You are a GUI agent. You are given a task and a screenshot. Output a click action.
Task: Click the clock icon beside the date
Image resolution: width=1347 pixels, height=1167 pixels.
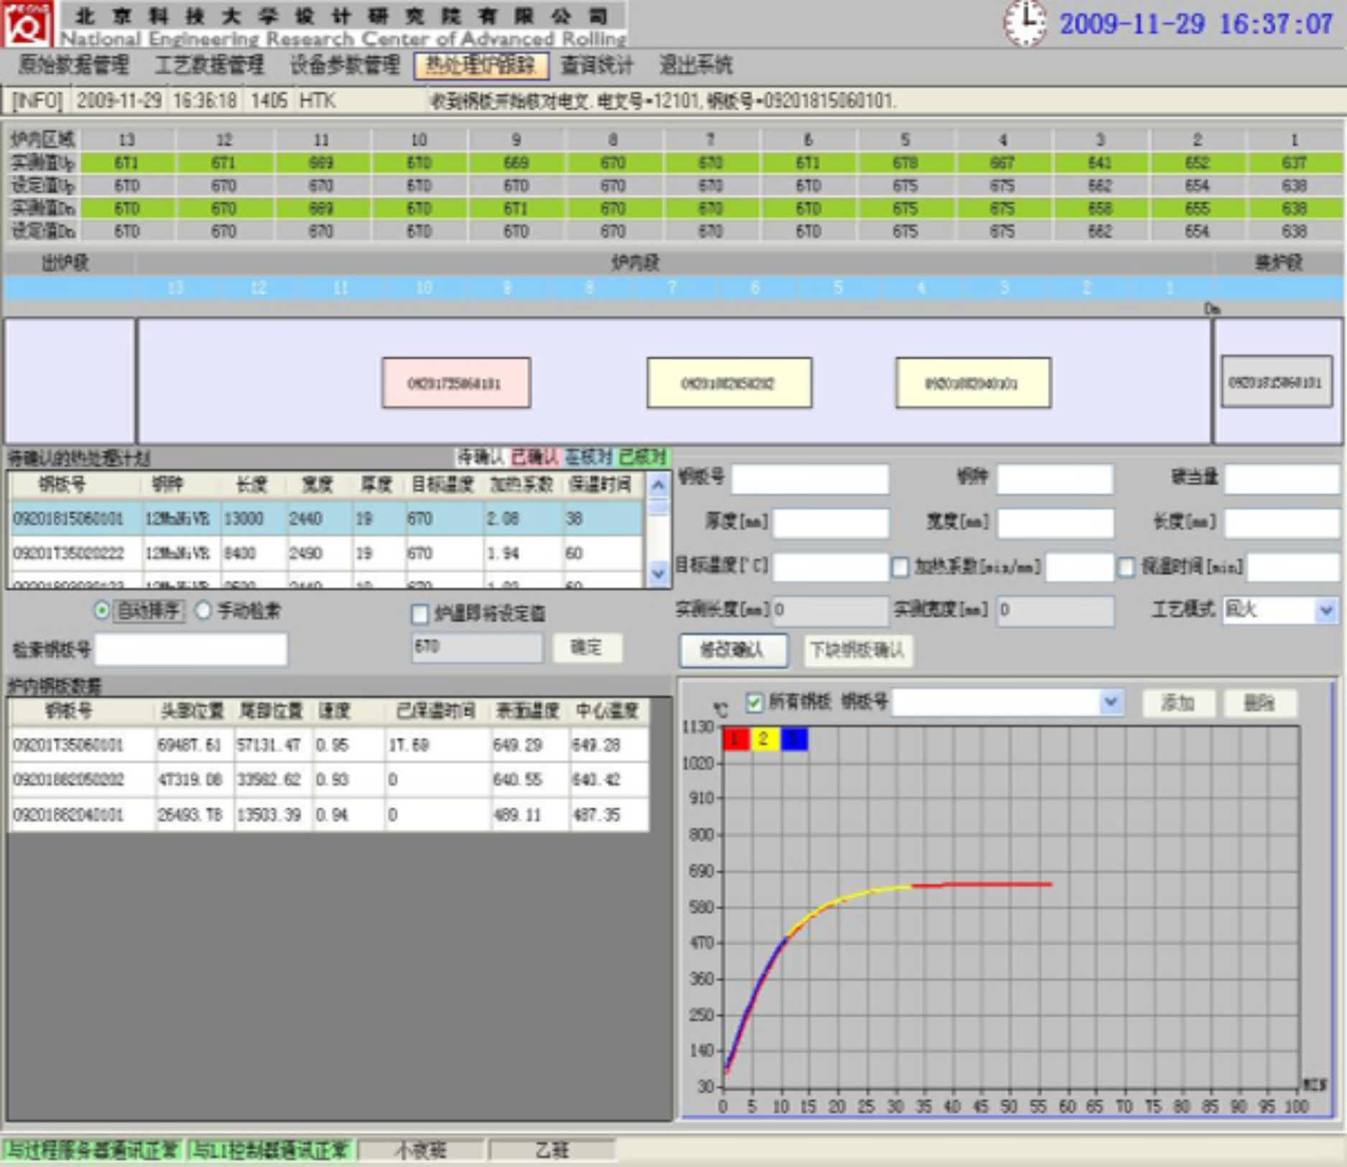[x=1024, y=24]
